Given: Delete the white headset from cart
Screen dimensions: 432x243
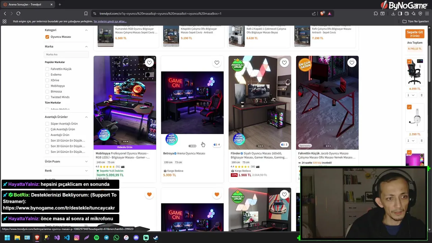Looking at the screenshot, I should (x=421, y=140).
